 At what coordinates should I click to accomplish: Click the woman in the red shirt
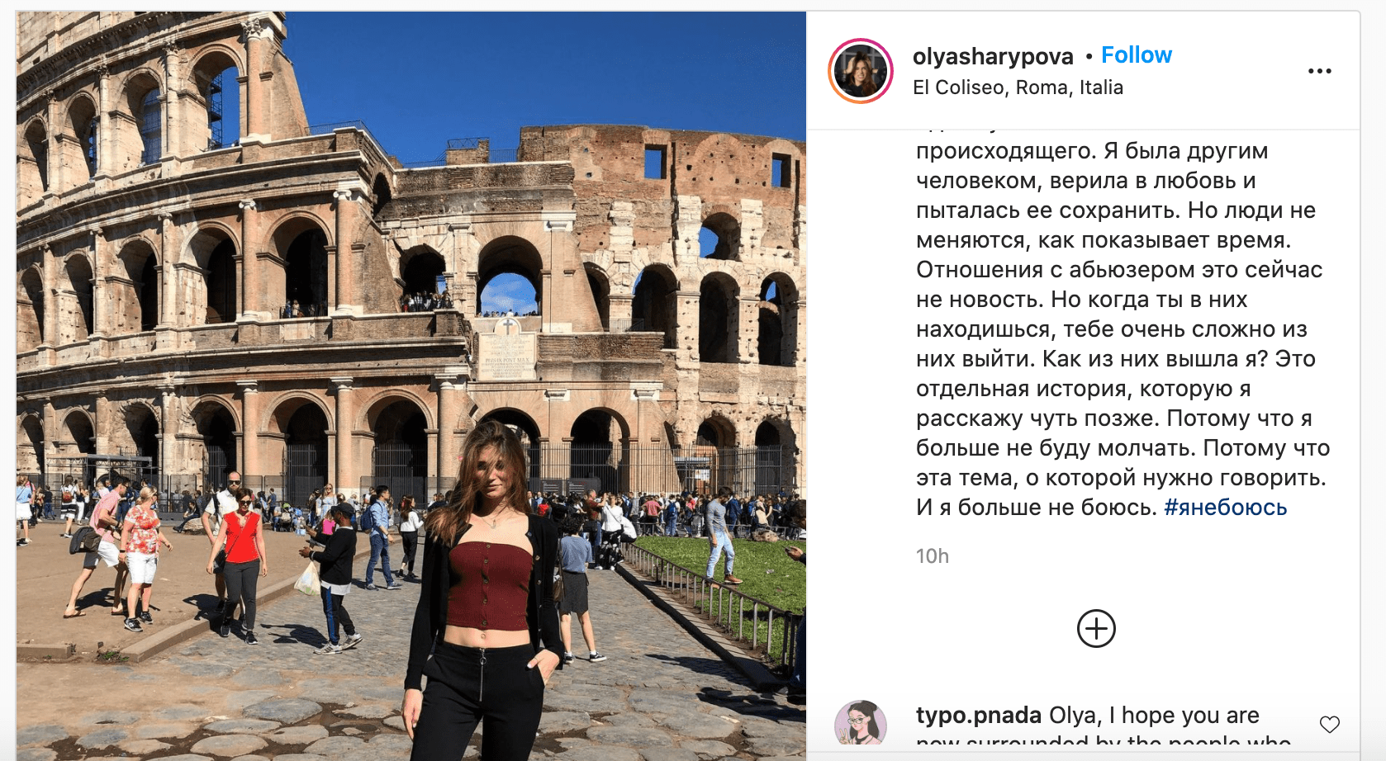(239, 561)
